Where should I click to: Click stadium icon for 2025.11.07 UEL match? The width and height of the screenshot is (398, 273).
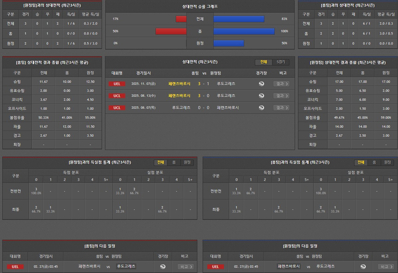[x=261, y=84]
